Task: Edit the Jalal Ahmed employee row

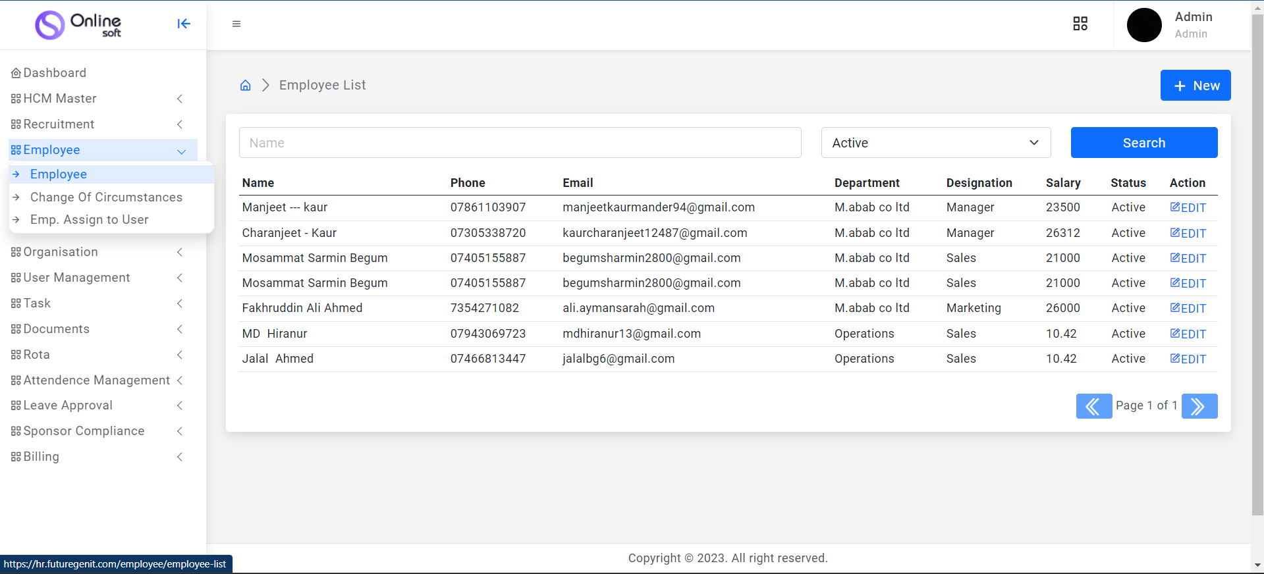Action: pos(1188,359)
